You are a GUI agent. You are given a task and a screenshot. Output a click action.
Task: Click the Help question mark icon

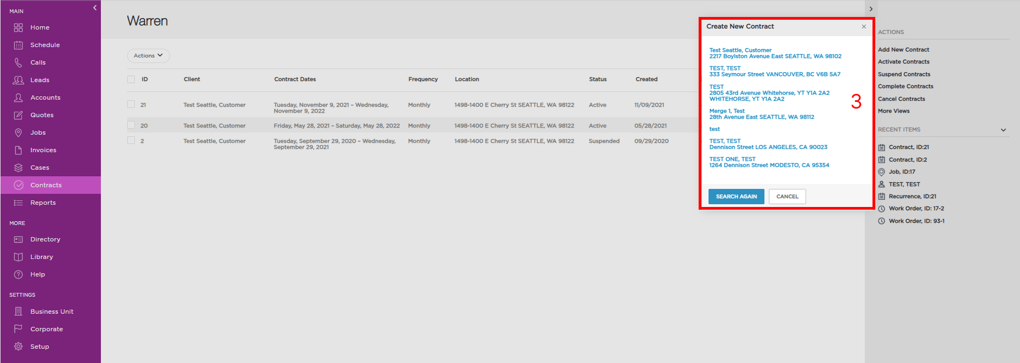point(18,274)
